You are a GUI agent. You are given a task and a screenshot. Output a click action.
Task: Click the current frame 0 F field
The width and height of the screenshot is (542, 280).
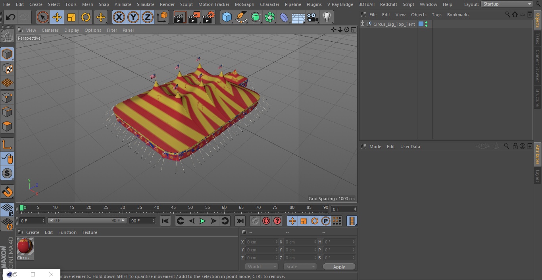[32, 220]
